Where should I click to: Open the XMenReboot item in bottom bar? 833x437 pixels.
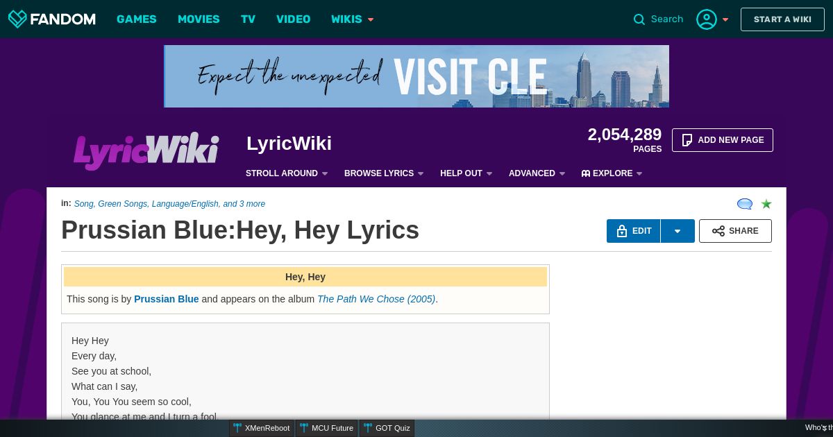point(262,428)
